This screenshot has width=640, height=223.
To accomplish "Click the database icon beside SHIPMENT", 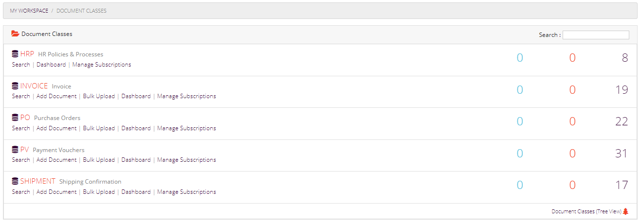I will (15, 181).
